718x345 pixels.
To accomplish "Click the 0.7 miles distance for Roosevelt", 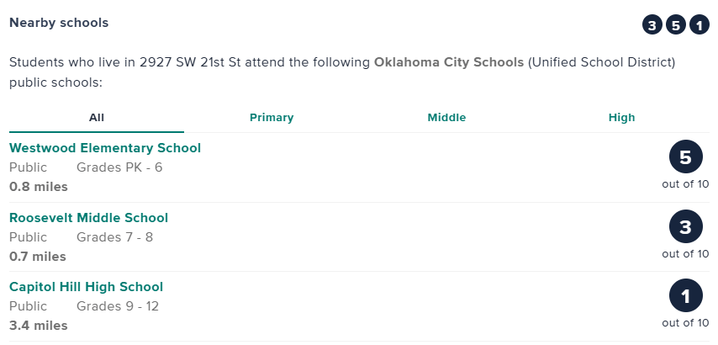I will click(x=38, y=256).
